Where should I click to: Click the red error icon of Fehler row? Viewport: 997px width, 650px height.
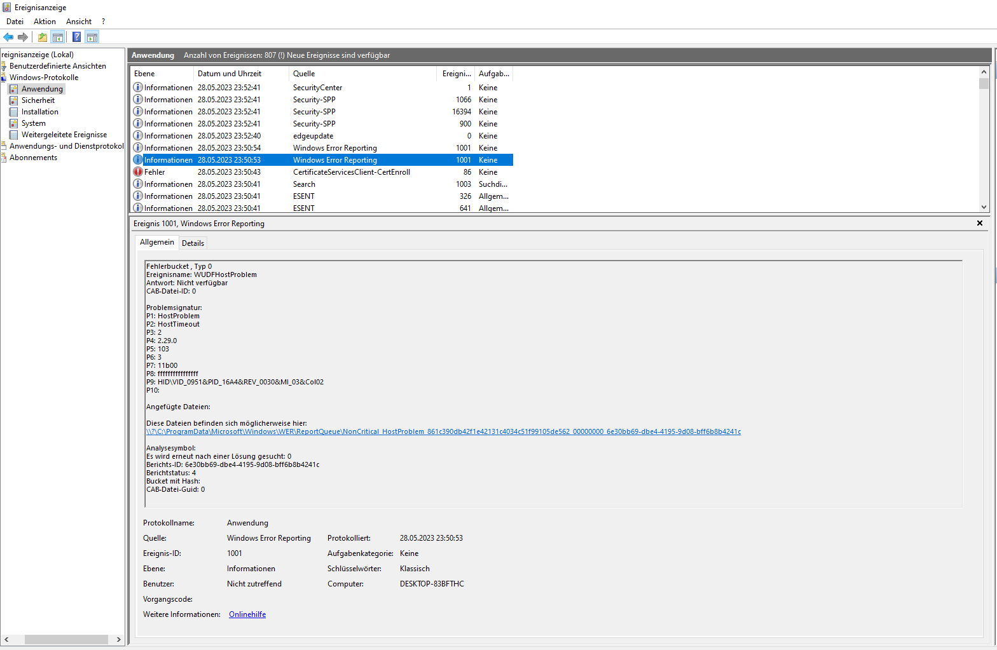pyautogui.click(x=138, y=172)
